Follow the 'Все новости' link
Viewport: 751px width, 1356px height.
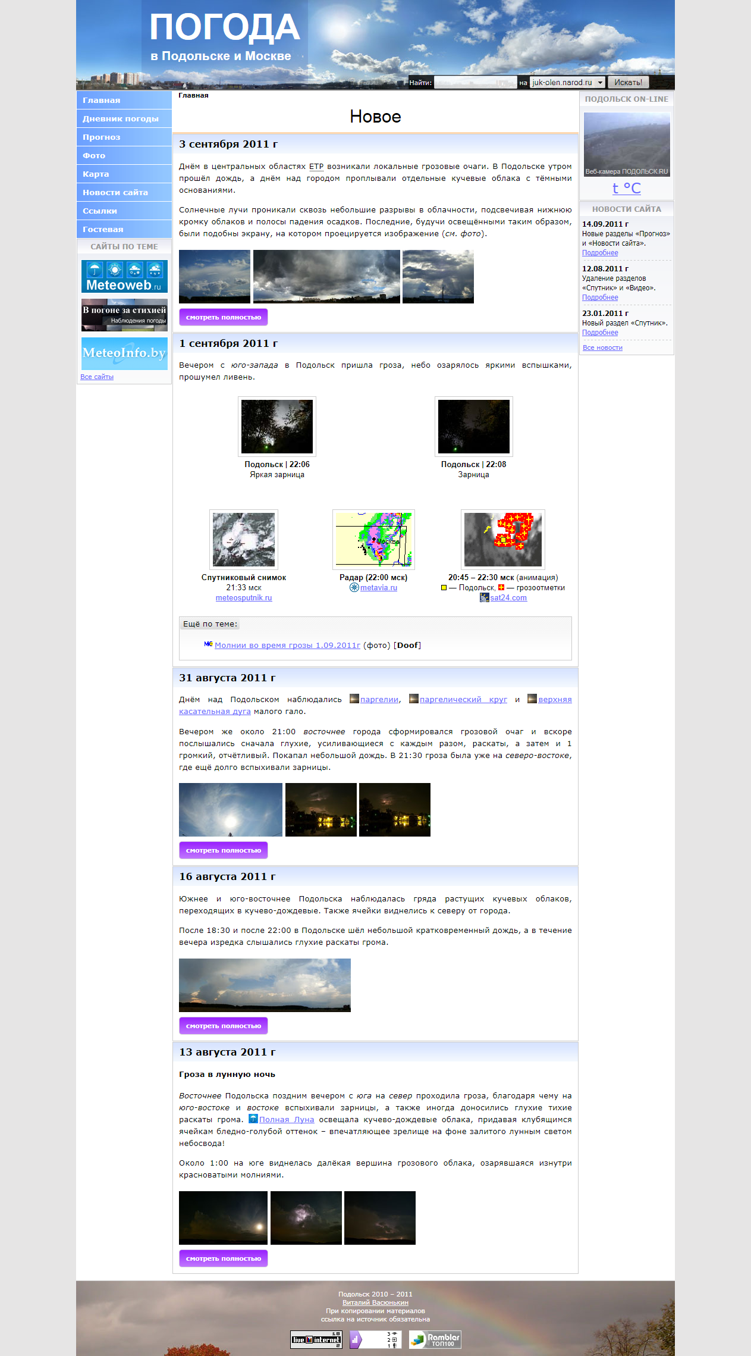(602, 347)
